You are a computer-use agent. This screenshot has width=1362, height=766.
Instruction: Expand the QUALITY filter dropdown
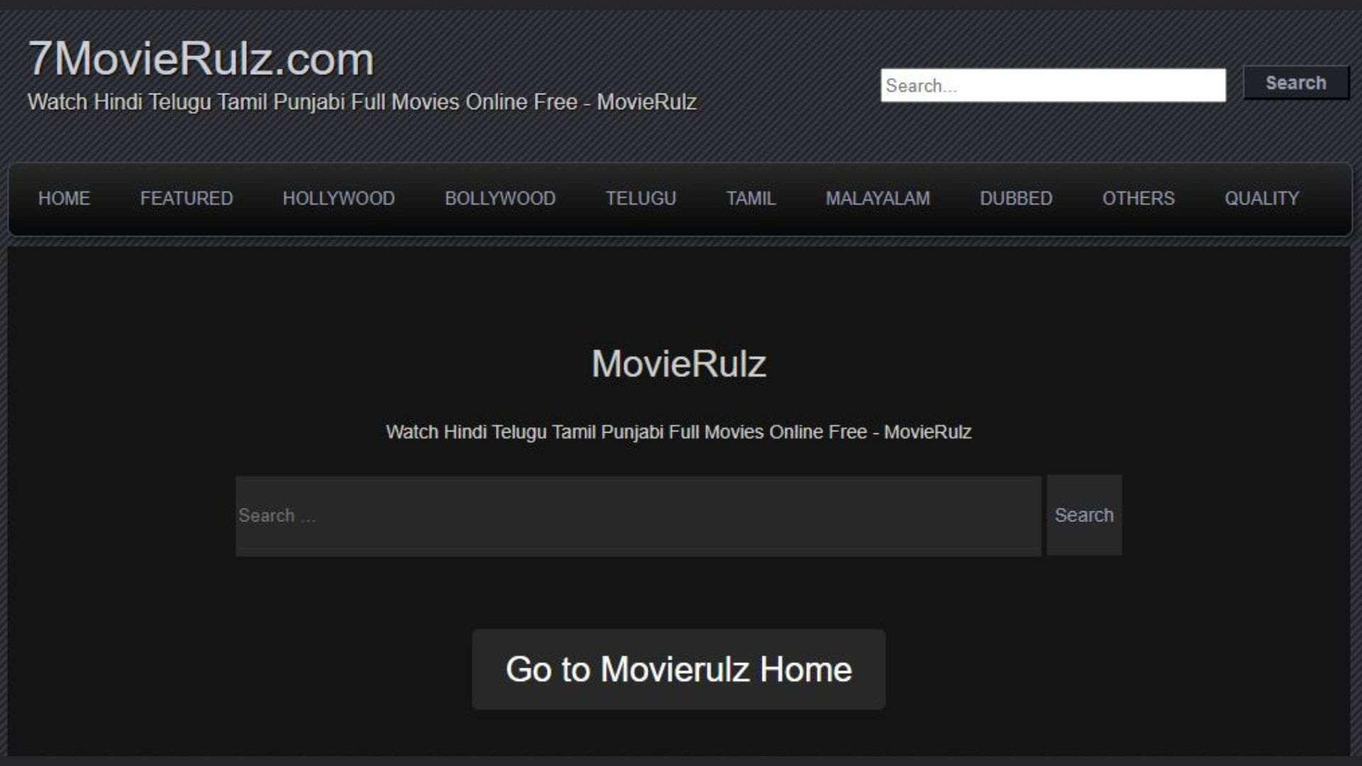1262,197
